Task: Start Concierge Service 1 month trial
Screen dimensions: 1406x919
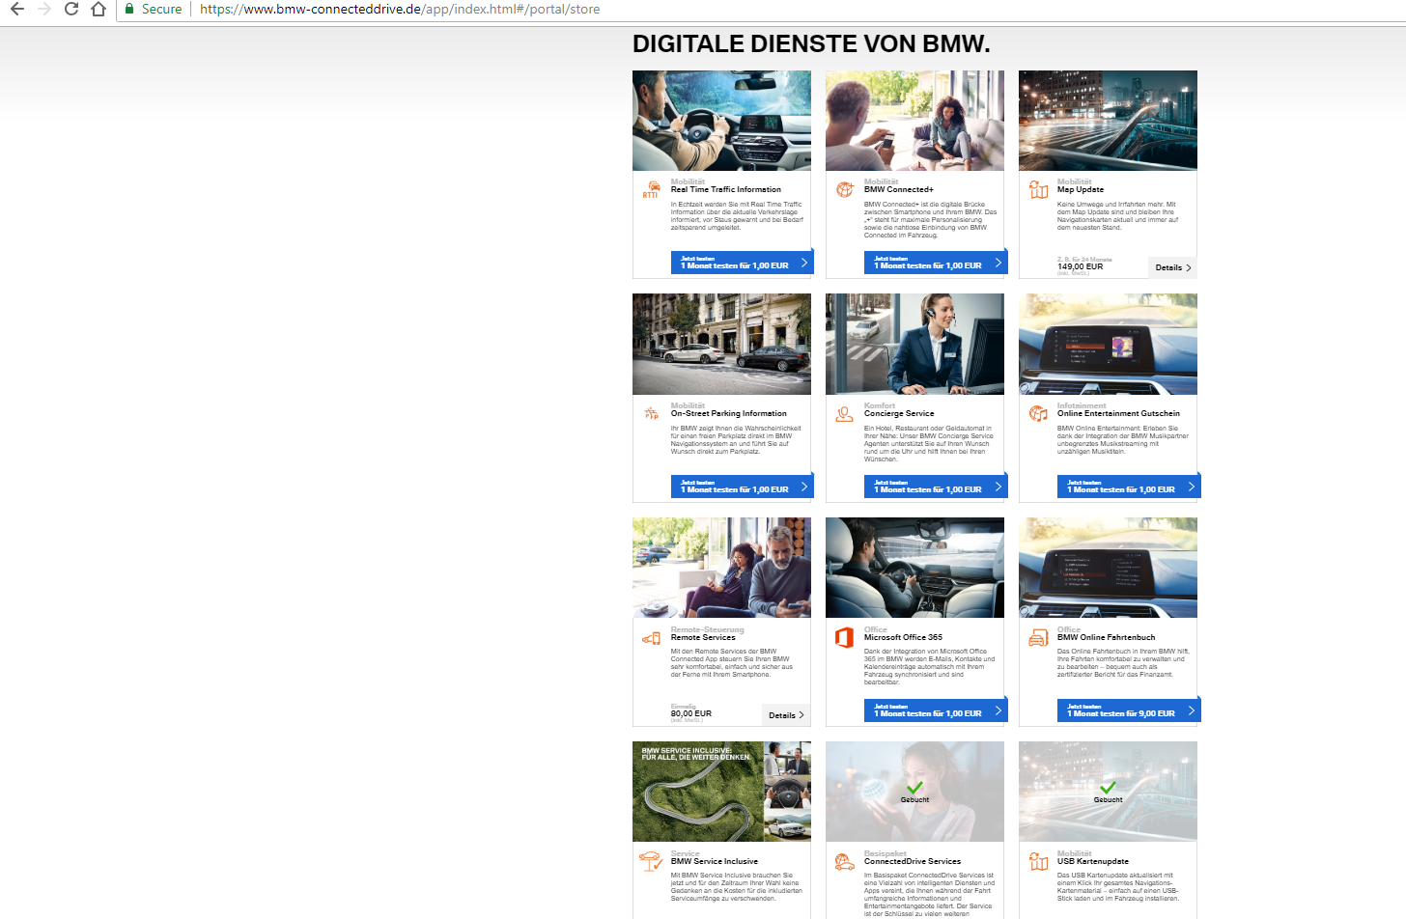Action: pyautogui.click(x=935, y=487)
